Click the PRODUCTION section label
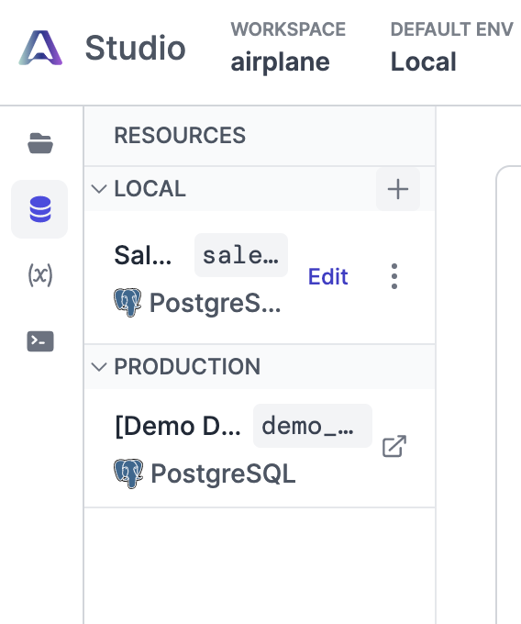This screenshot has width=521, height=624. pyautogui.click(x=187, y=366)
